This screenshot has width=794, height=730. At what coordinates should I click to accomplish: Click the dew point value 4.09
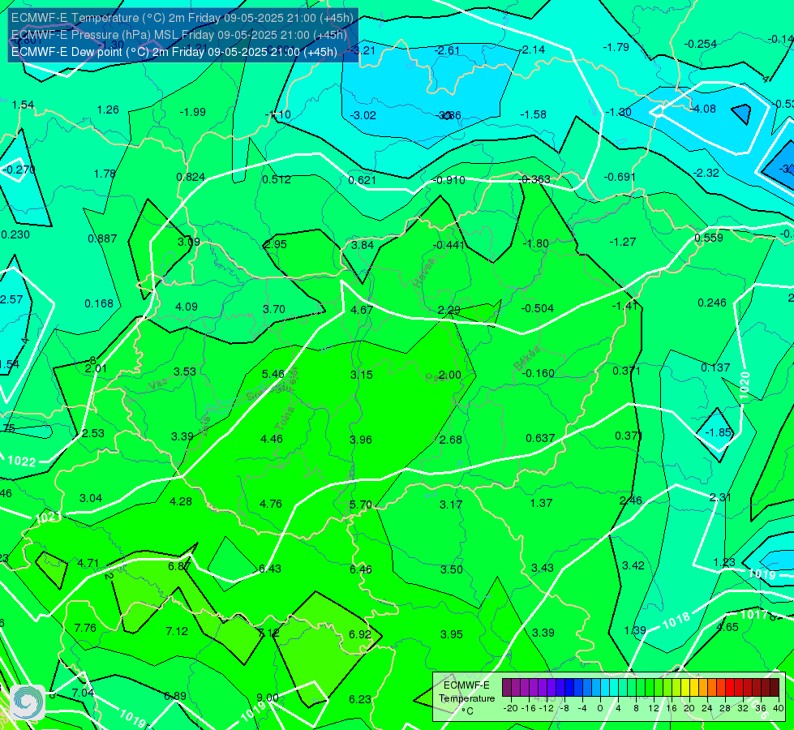point(187,307)
